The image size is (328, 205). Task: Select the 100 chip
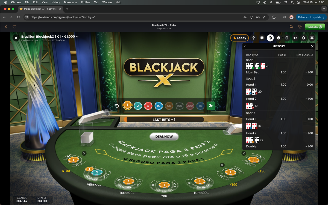(179, 106)
